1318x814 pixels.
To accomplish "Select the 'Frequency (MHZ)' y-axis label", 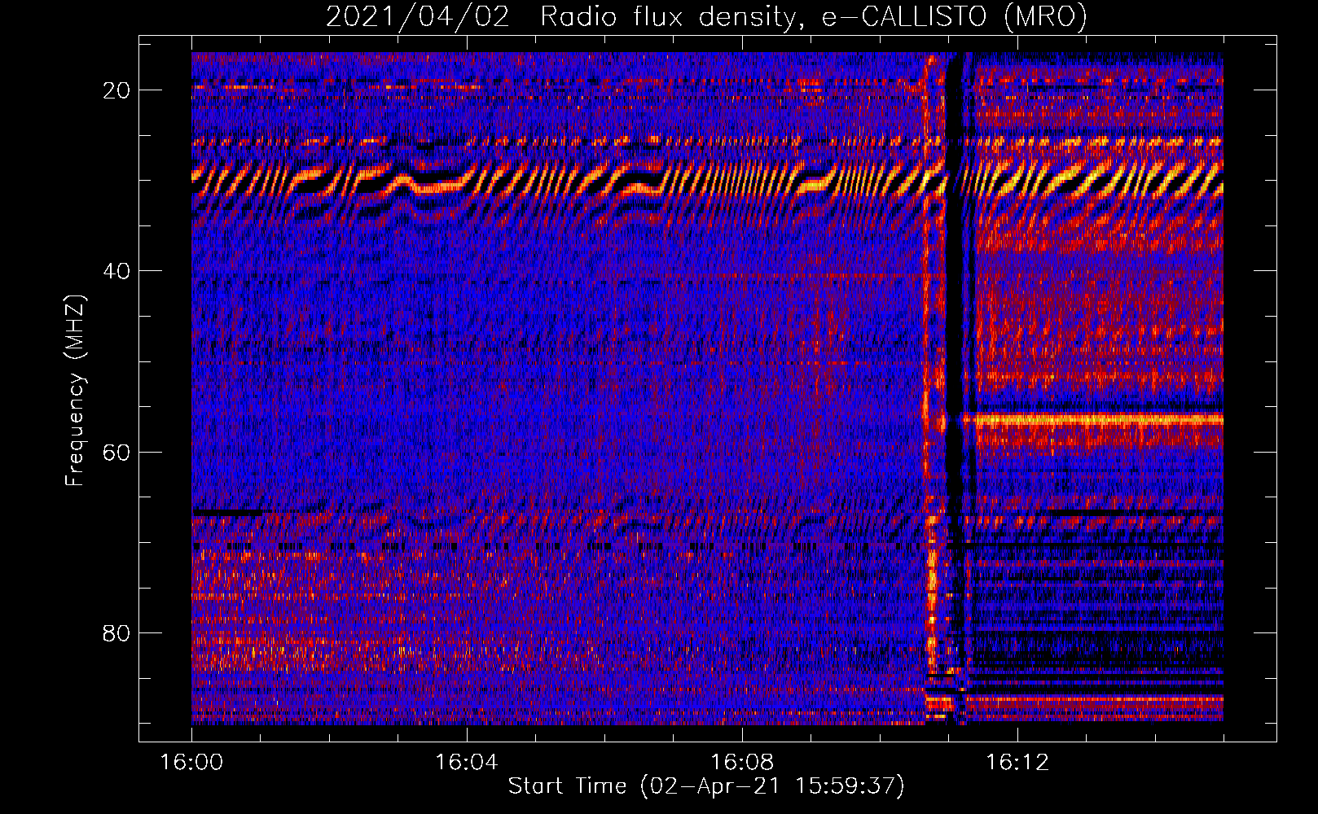I will (75, 391).
